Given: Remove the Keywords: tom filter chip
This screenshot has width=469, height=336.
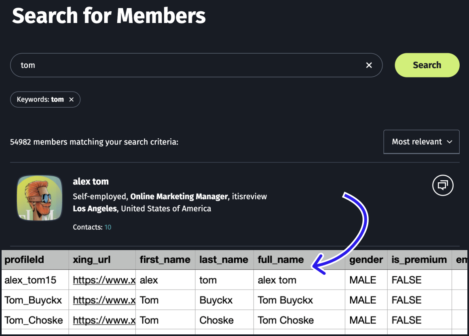Looking at the screenshot, I should (x=71, y=100).
